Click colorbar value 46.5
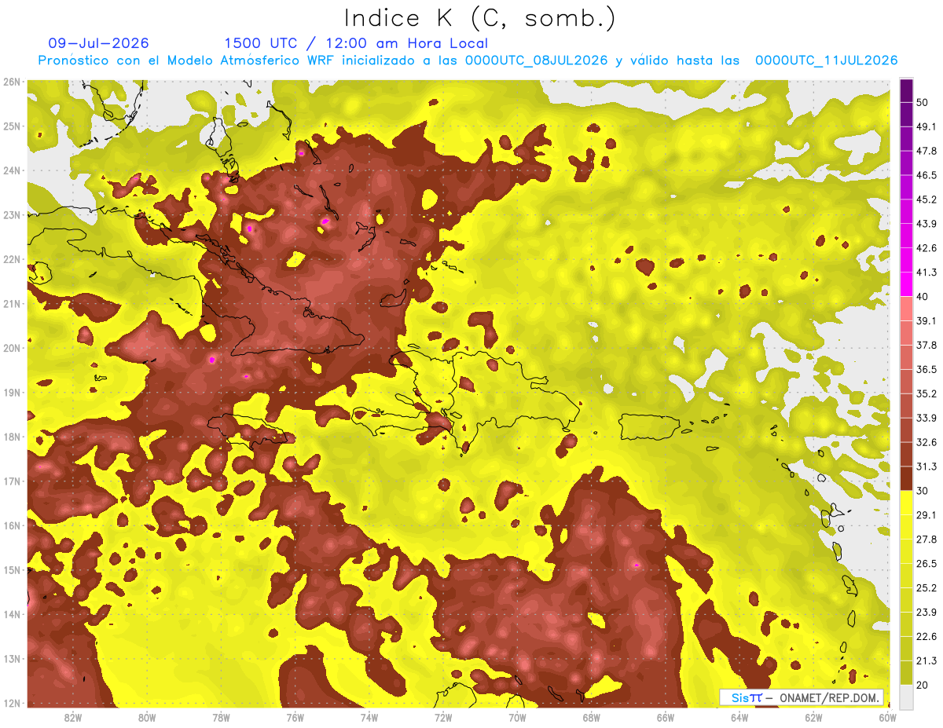This screenshot has width=943, height=728. click(x=926, y=175)
